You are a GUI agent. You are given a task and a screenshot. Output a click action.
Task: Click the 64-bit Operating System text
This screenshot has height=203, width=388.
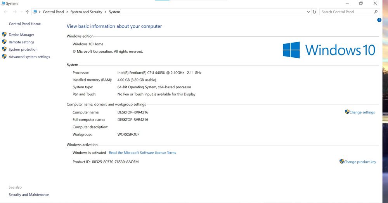[154, 87]
